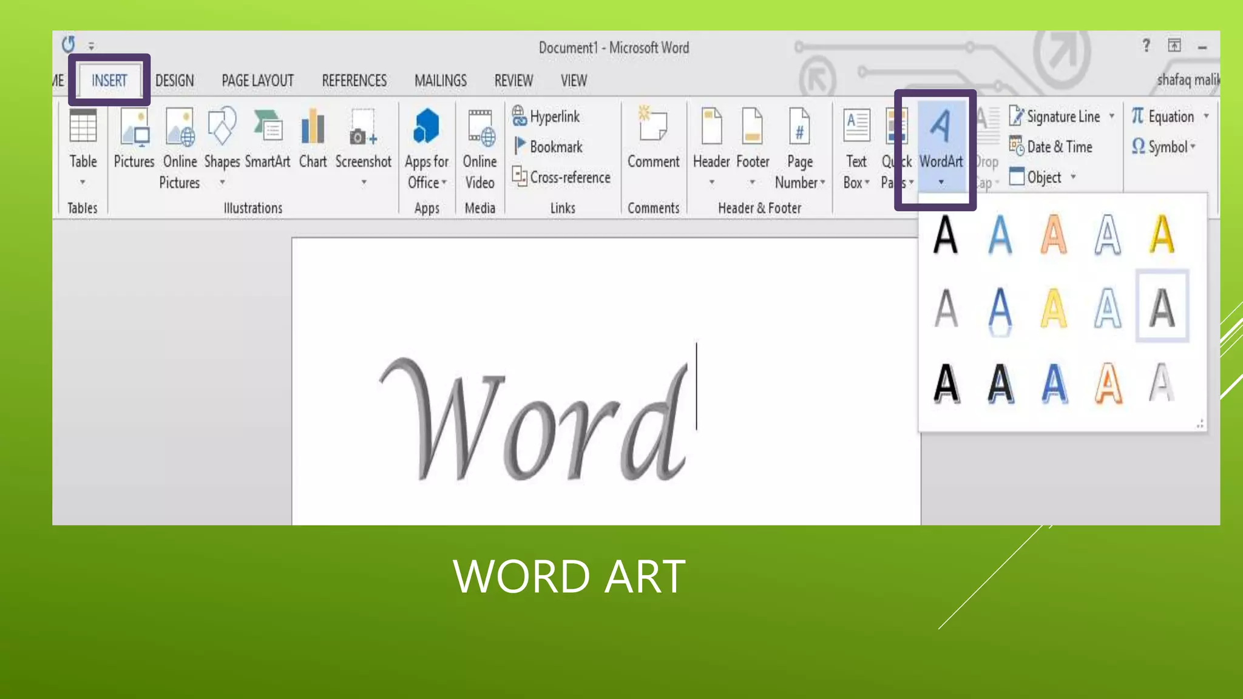Choose the gray fill WordArt style, second row
The width and height of the screenshot is (1243, 699).
pyautogui.click(x=946, y=308)
